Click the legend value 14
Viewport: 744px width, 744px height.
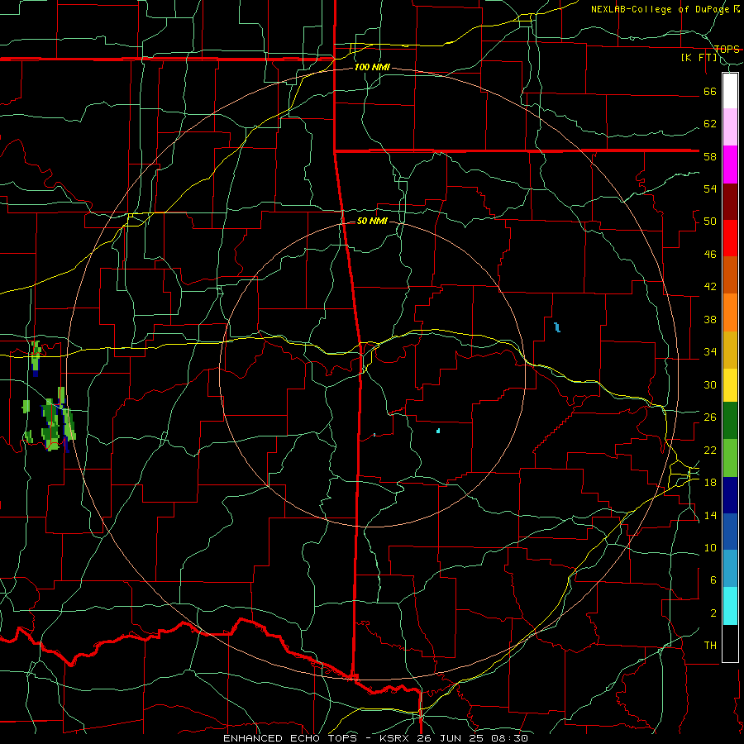point(710,515)
